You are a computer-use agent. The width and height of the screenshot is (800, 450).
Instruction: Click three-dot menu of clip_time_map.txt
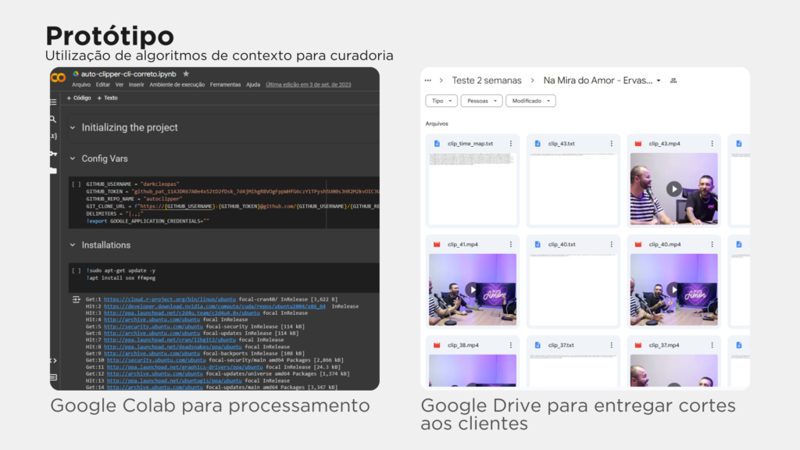[x=511, y=144]
